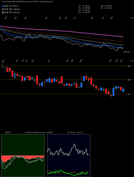Select the 'Pre V: 0.015 M' value
The image size is (134, 177).
107,8
